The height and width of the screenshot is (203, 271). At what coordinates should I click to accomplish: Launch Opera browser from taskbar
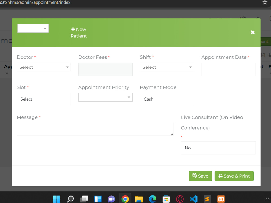click(x=180, y=199)
